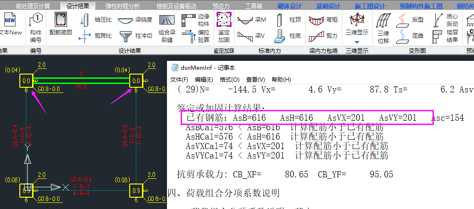This screenshot has height=209, width=474.
Task: Select the top-right yellow column with 0.0 label
Action: tap(136, 81)
